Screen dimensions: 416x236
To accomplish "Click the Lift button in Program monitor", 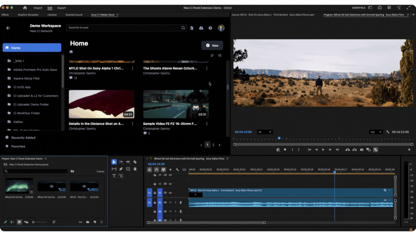I will pyautogui.click(x=347, y=150).
